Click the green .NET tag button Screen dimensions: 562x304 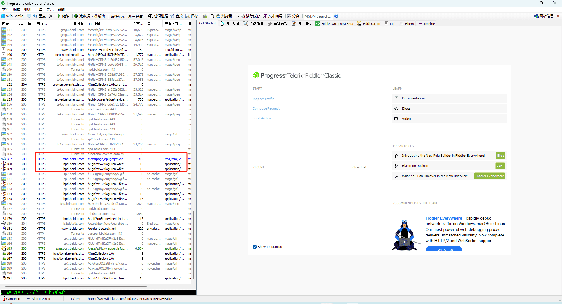(x=501, y=166)
